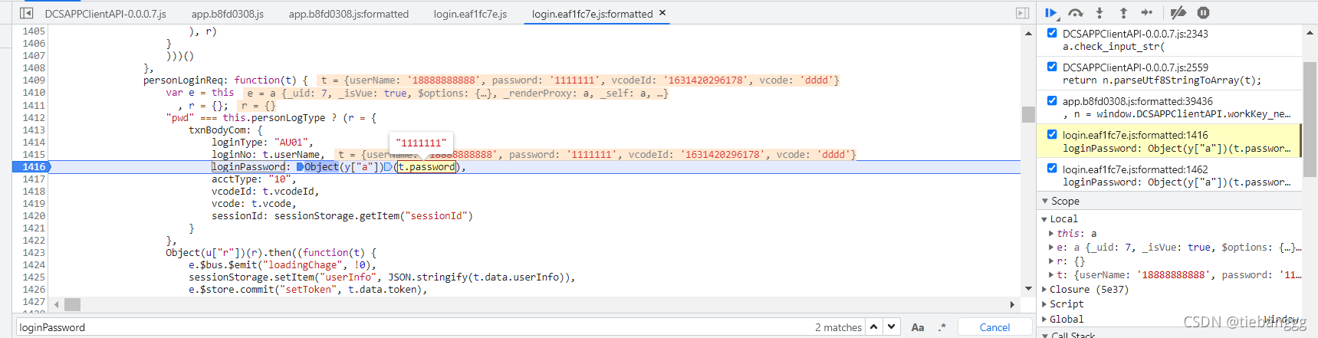Switch to app.b8fd0308.js:formatted tab
This screenshot has width=1318, height=338.
(349, 14)
